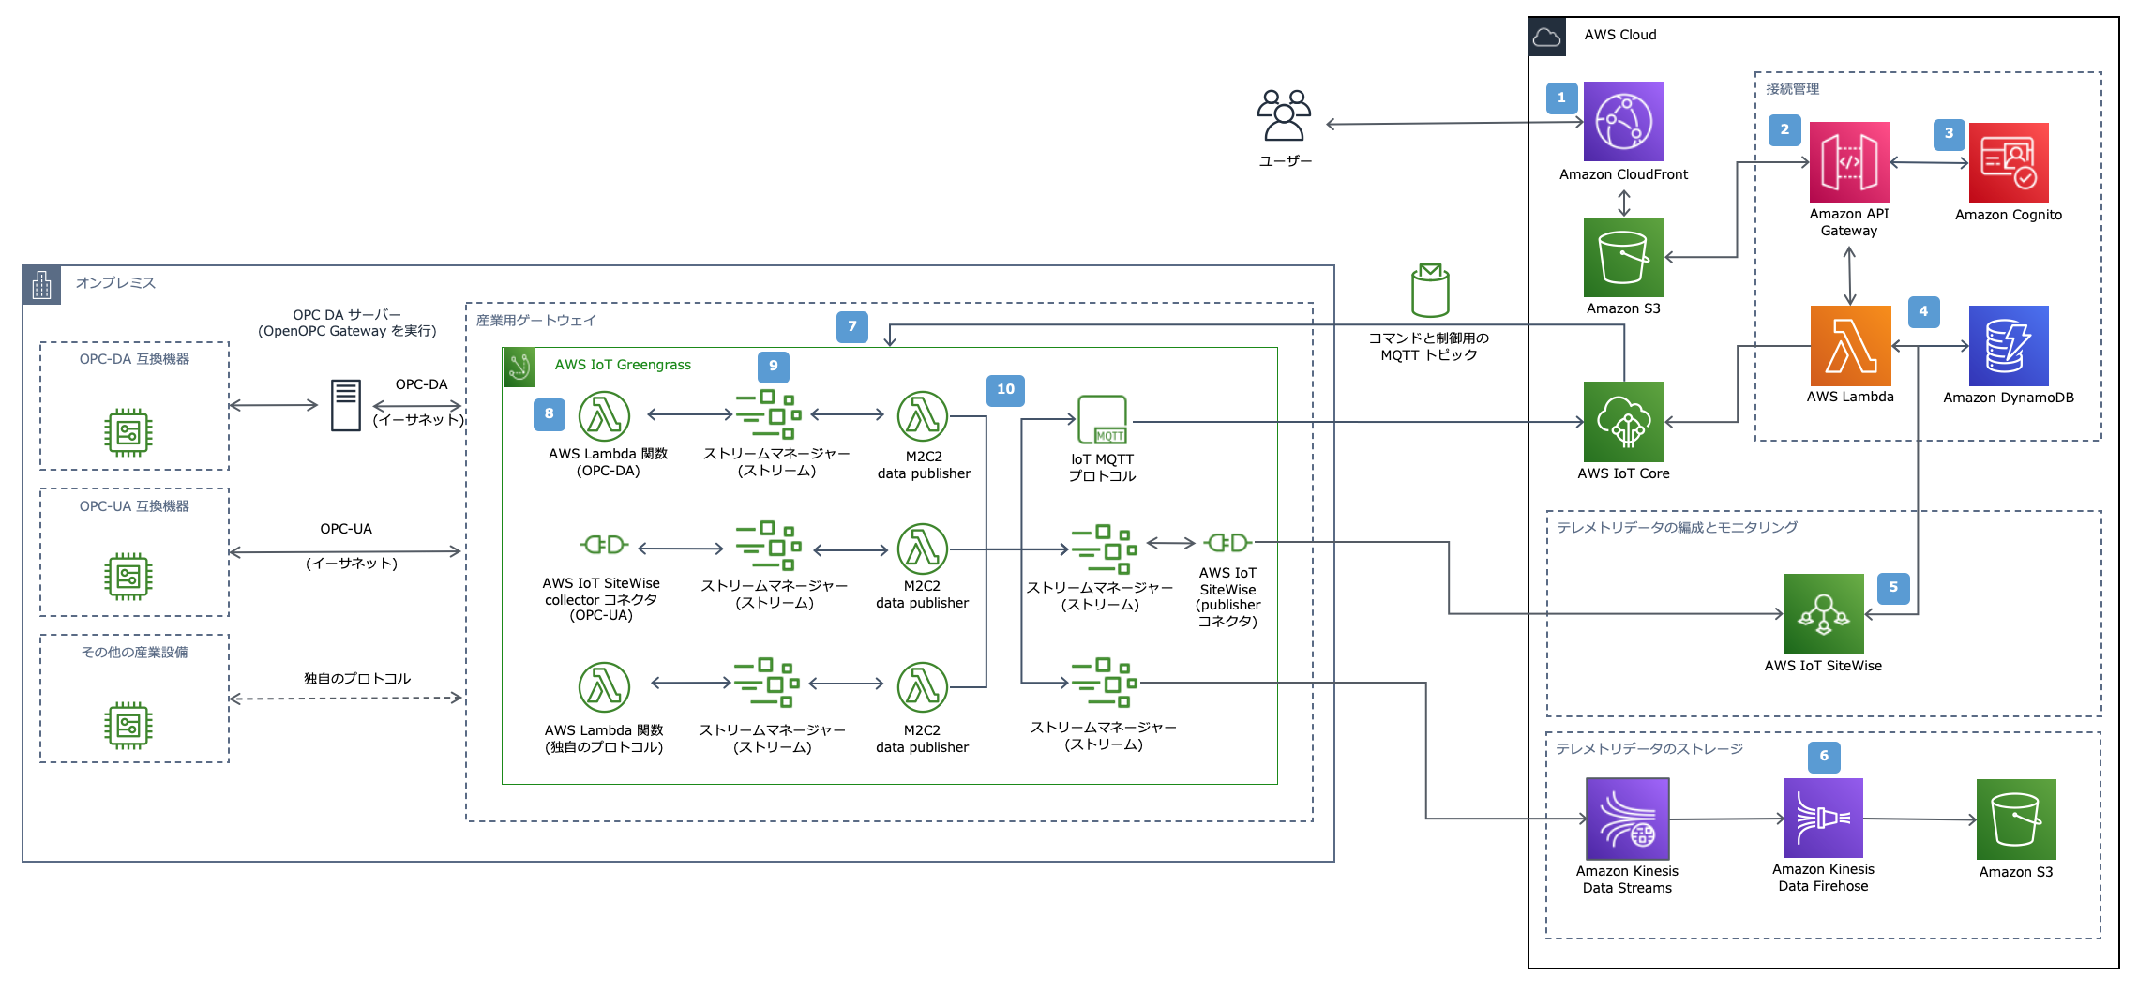Click M2C2 data publisher icon in OPC-DA row
This screenshot has height=992, width=2138.
pyautogui.click(x=923, y=416)
